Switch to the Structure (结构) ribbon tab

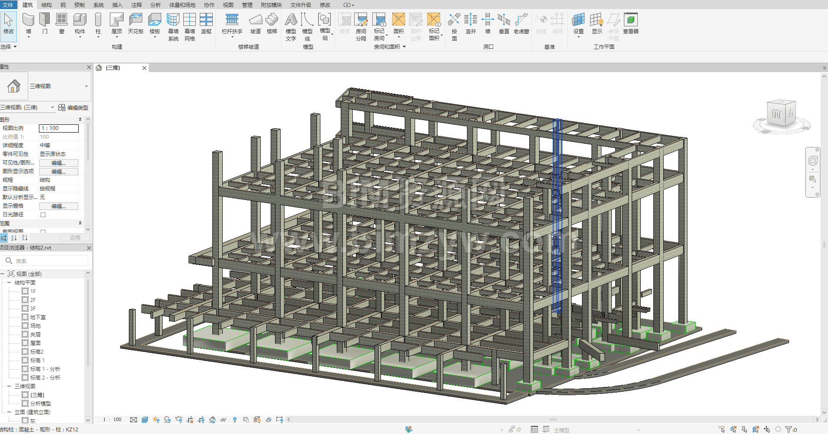(46, 5)
